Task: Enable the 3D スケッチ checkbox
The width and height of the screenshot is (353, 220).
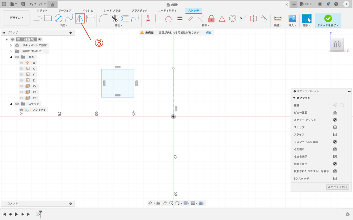Action: click(335, 178)
